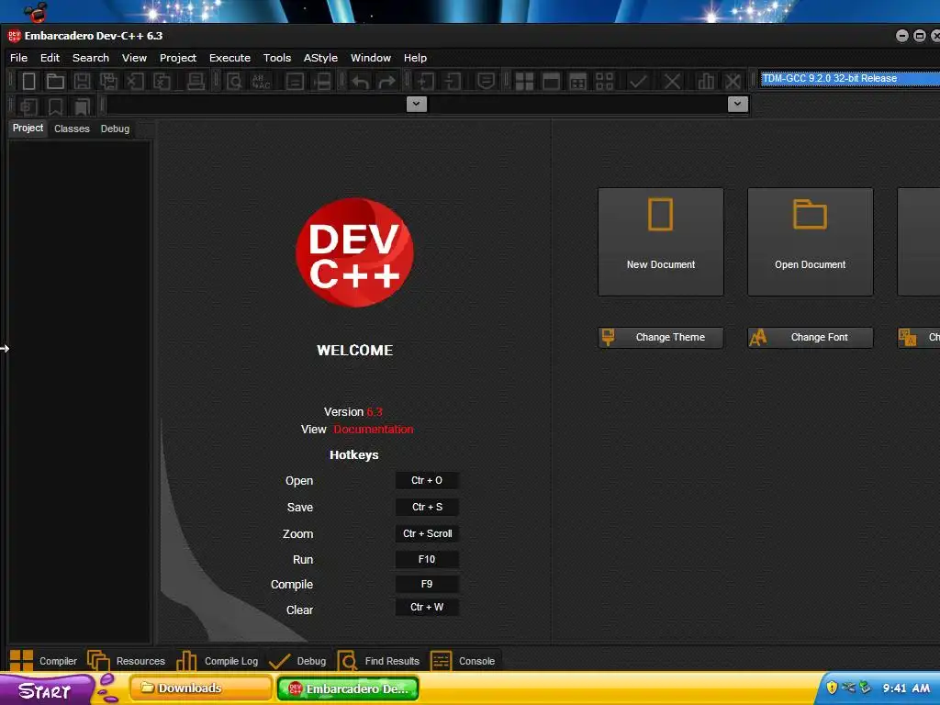Click the Run window toolbar icon
Image resolution: width=940 pixels, height=705 pixels.
(x=551, y=81)
